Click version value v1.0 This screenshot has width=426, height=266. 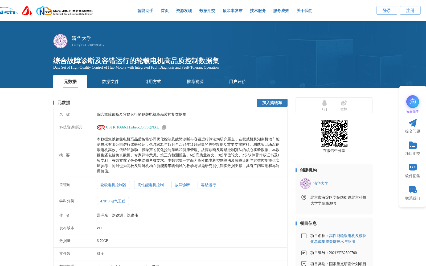pyautogui.click(x=100, y=228)
